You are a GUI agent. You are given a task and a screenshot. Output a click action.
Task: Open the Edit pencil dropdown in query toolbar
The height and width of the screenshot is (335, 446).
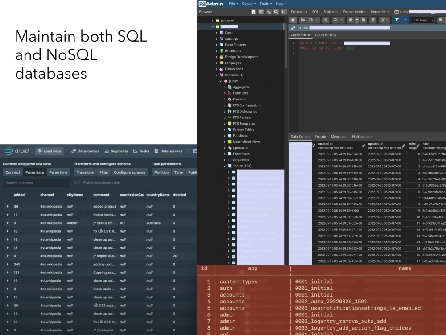pyautogui.click(x=384, y=20)
